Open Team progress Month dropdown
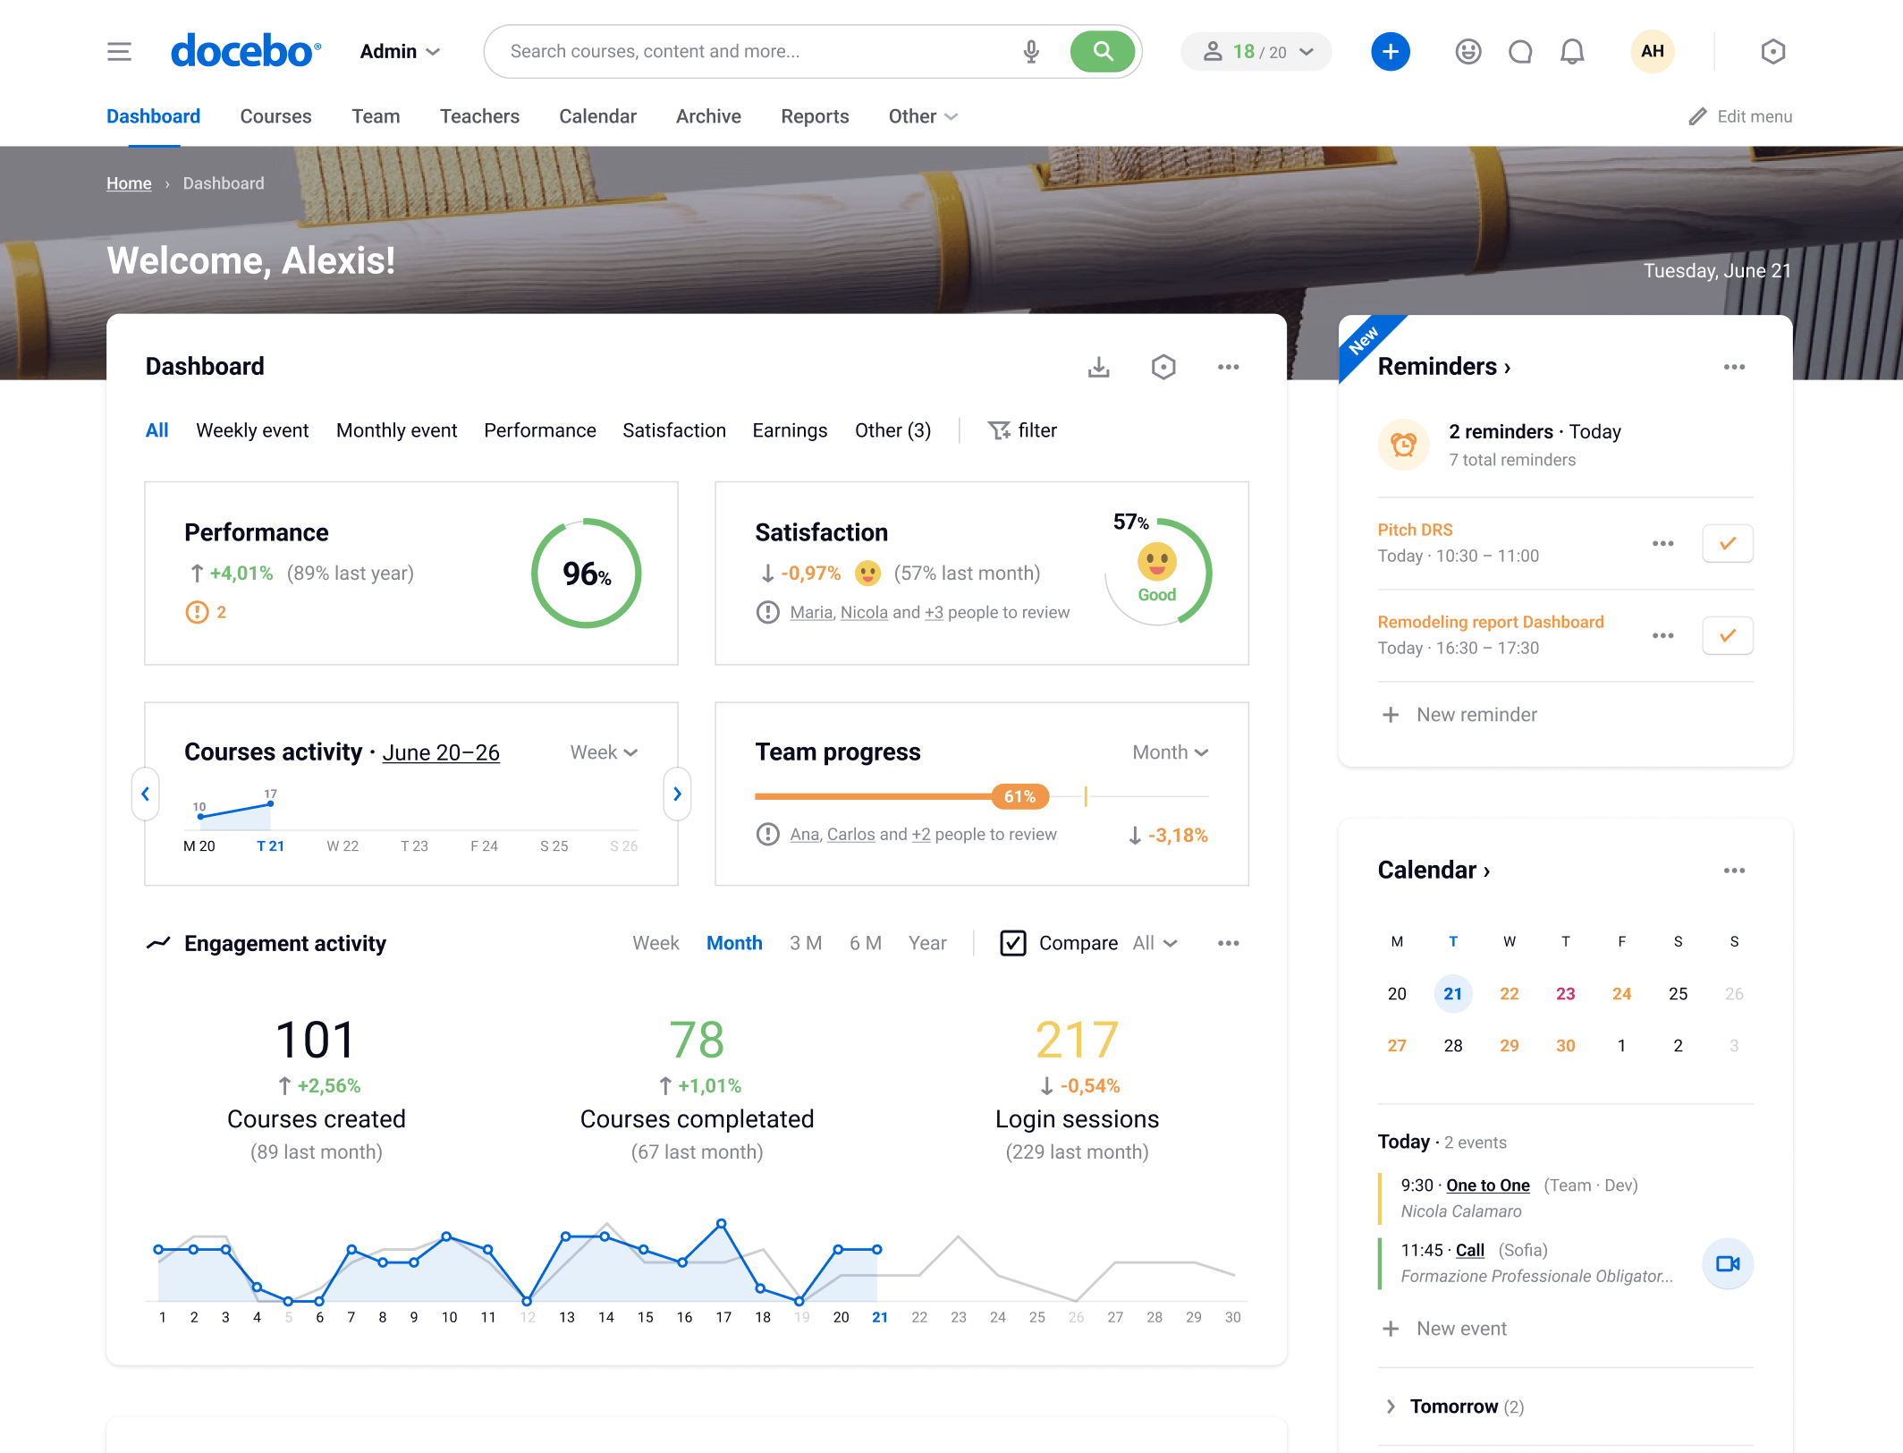1903x1453 pixels. 1170,752
